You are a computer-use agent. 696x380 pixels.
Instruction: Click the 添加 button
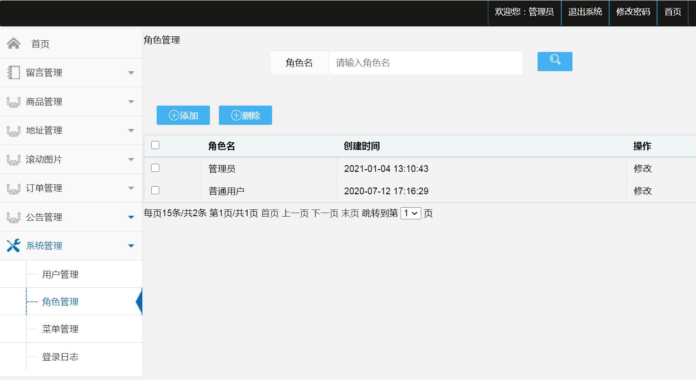click(x=183, y=115)
